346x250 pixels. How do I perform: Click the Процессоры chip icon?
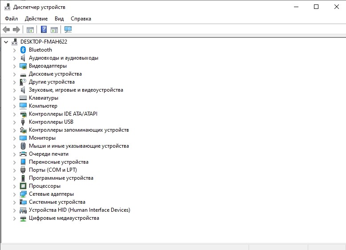tap(23, 186)
